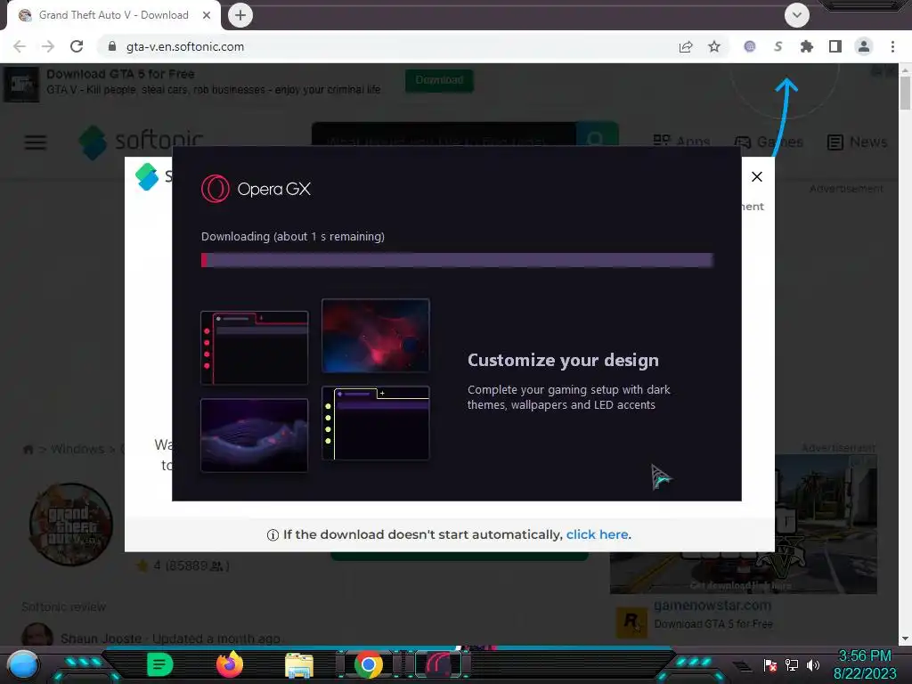Open the purple round extension icon
The image size is (912, 684).
point(750,46)
